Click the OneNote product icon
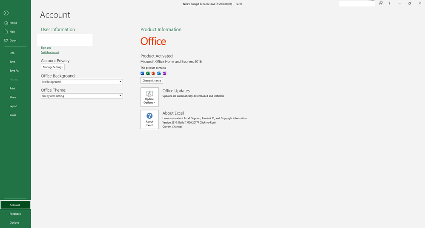Image resolution: width=425 pixels, height=228 pixels. (x=164, y=73)
